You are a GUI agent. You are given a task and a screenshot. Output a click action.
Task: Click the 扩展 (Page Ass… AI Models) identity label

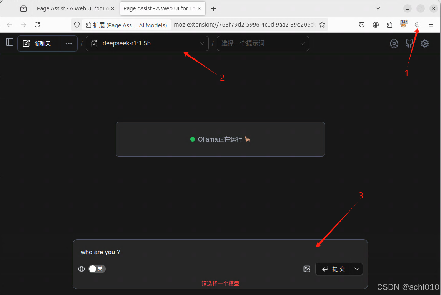tap(126, 25)
